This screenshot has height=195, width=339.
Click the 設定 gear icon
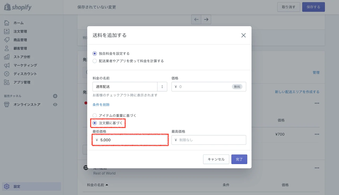pos(7,187)
